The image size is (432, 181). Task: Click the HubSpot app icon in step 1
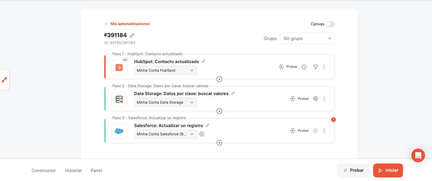click(x=119, y=67)
